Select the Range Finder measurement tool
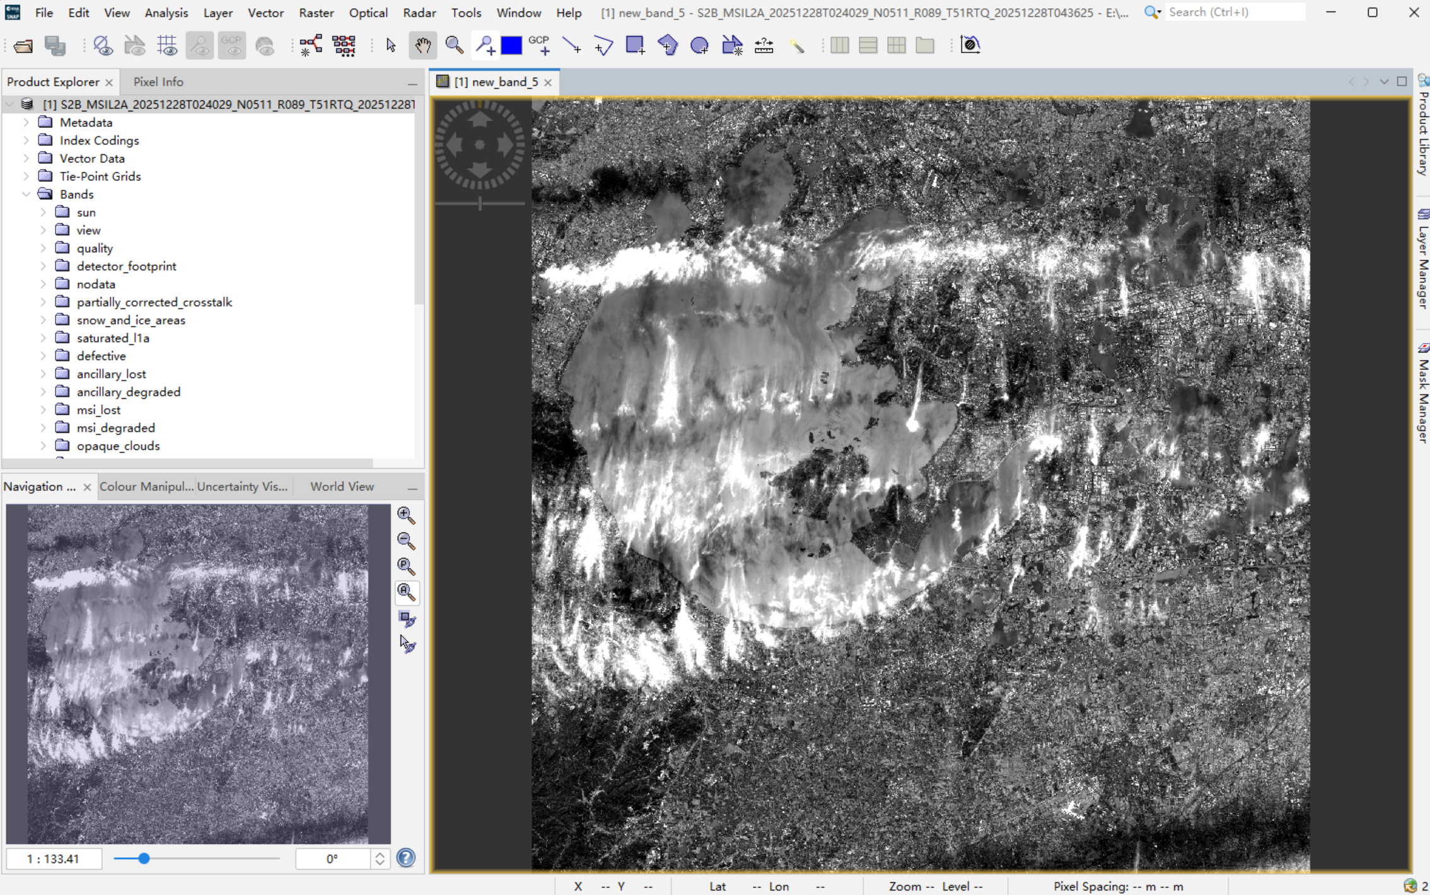 point(764,45)
